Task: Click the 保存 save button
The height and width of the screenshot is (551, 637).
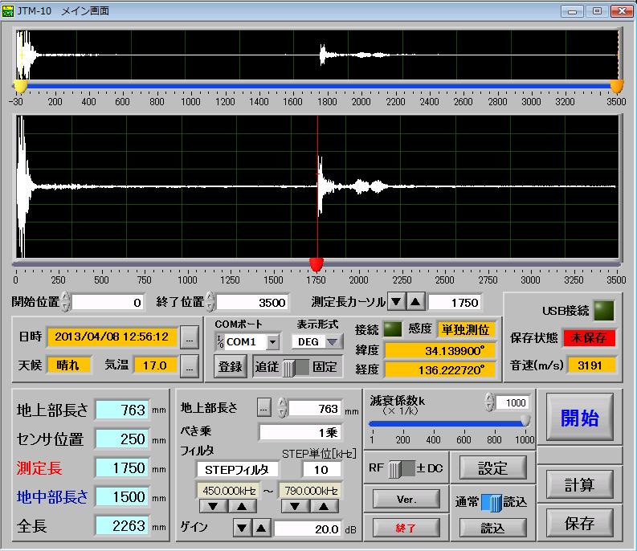Action: [580, 523]
